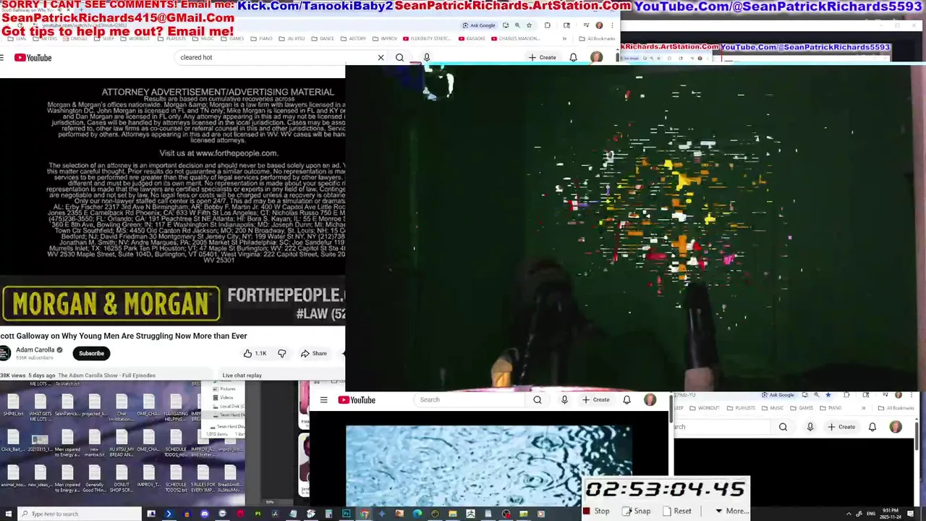926x521 pixels.
Task: Open Live chat replay
Action: click(x=242, y=376)
